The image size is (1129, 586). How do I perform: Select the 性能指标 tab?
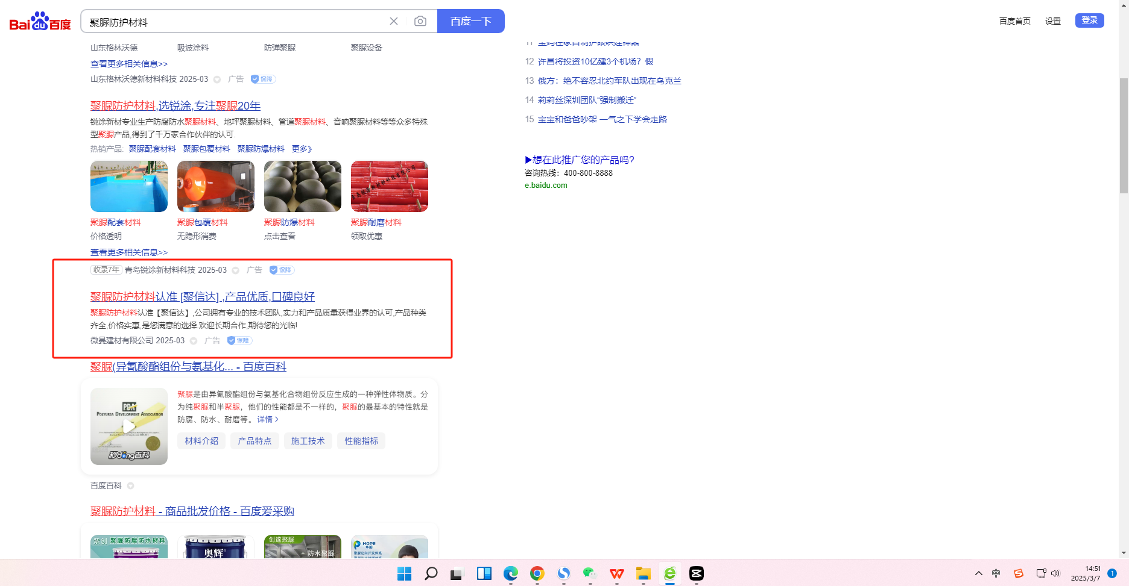pyautogui.click(x=361, y=441)
